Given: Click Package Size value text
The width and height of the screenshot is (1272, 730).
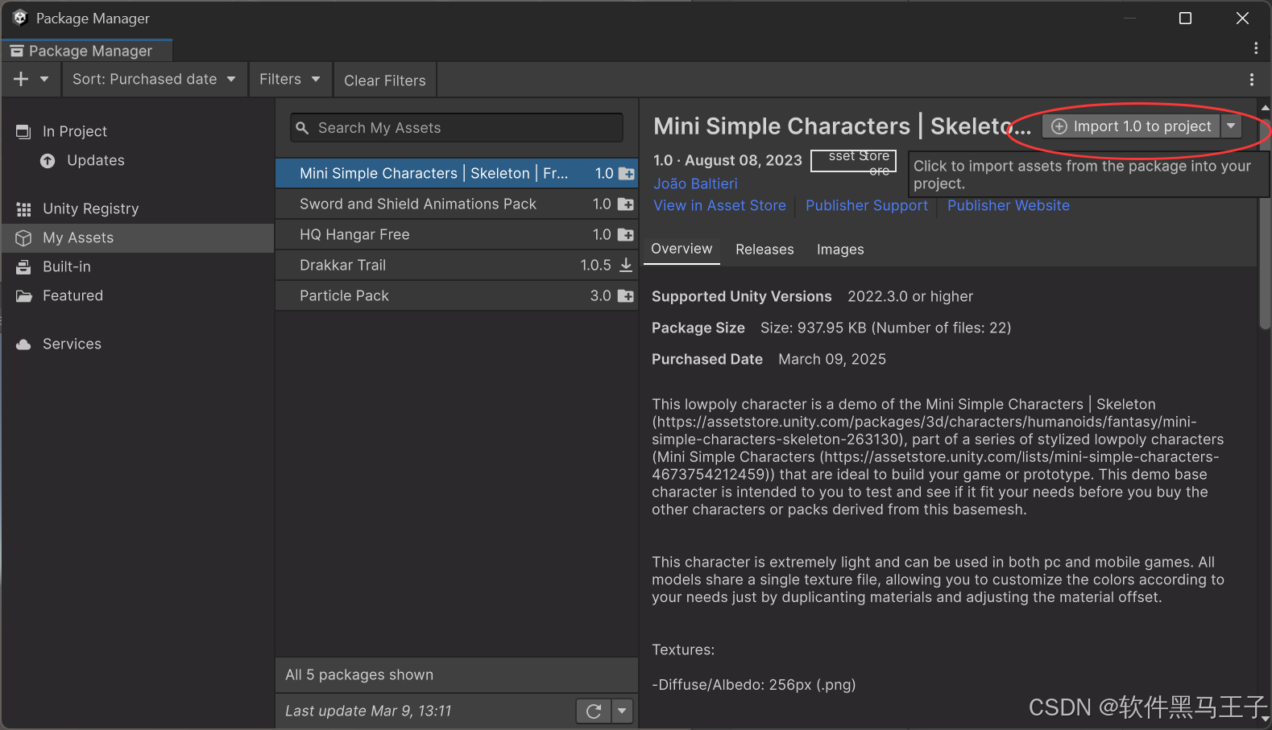Looking at the screenshot, I should click(885, 328).
